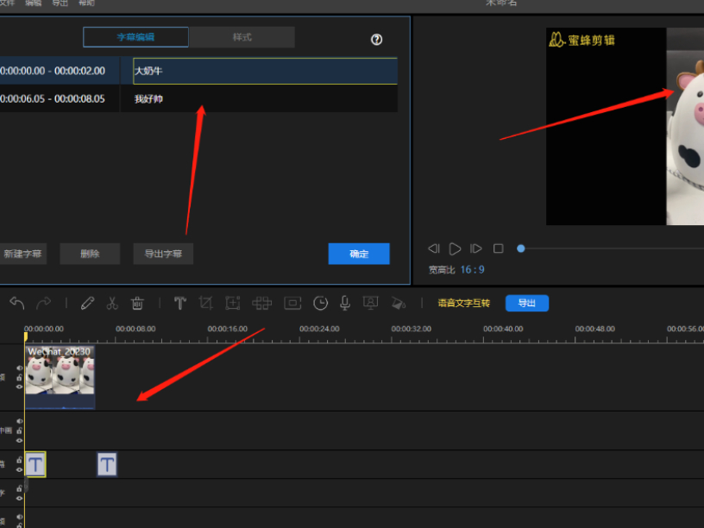The width and height of the screenshot is (704, 528).
Task: Click the scissors split tool
Action: [111, 303]
